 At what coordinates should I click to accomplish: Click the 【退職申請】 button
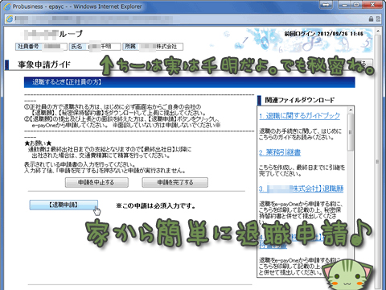[x=64, y=205]
